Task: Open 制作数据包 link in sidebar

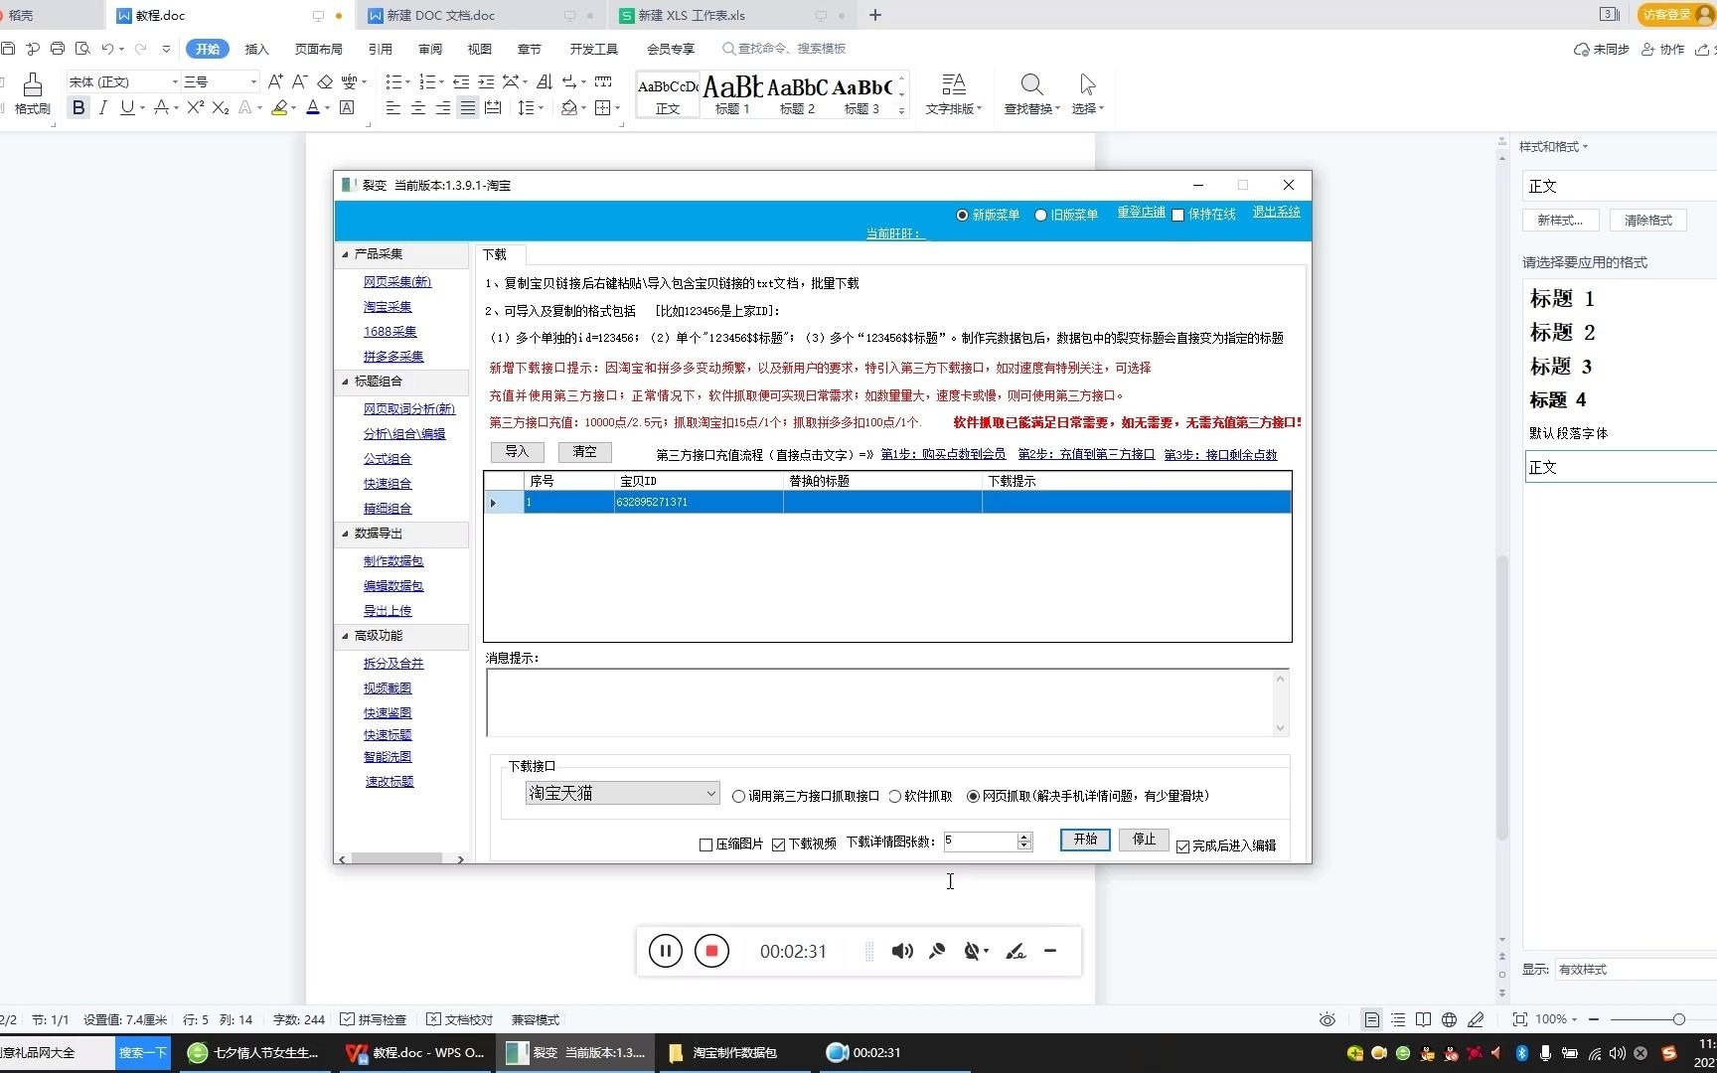Action: 393,561
